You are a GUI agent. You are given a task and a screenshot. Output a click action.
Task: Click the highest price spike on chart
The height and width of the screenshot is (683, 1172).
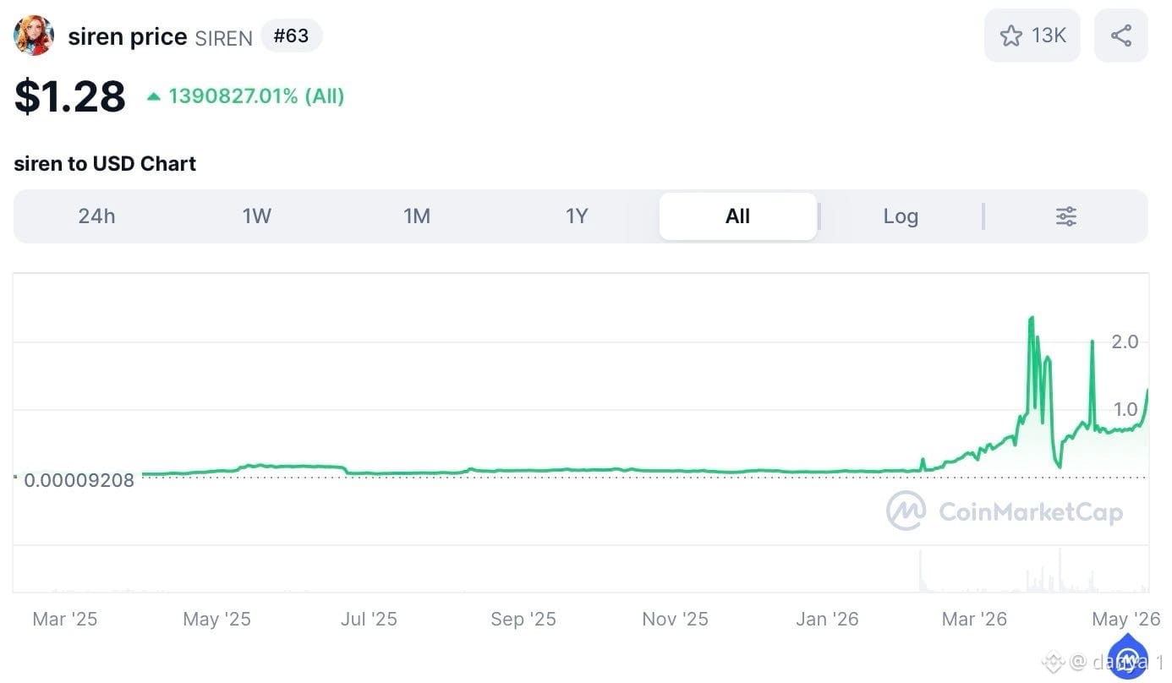click(1032, 319)
